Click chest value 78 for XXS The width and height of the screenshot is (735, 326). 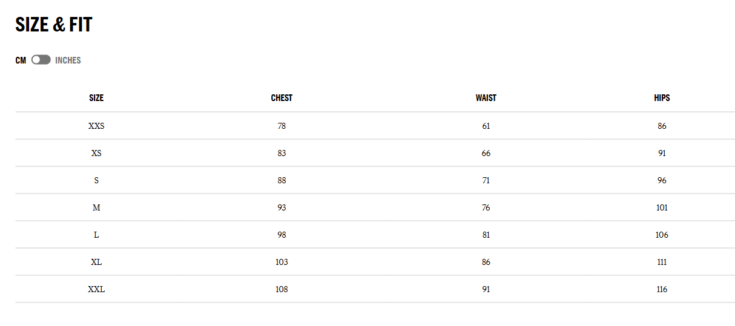click(x=282, y=126)
